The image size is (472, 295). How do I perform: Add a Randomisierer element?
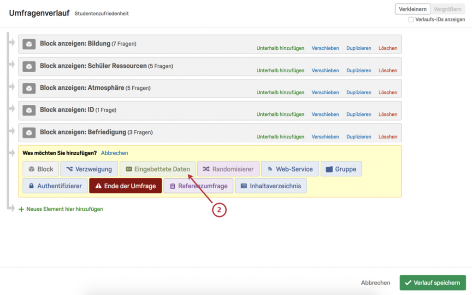coord(228,169)
